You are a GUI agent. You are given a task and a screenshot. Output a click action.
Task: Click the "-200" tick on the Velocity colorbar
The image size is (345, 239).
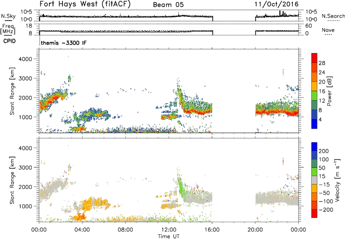326,210
